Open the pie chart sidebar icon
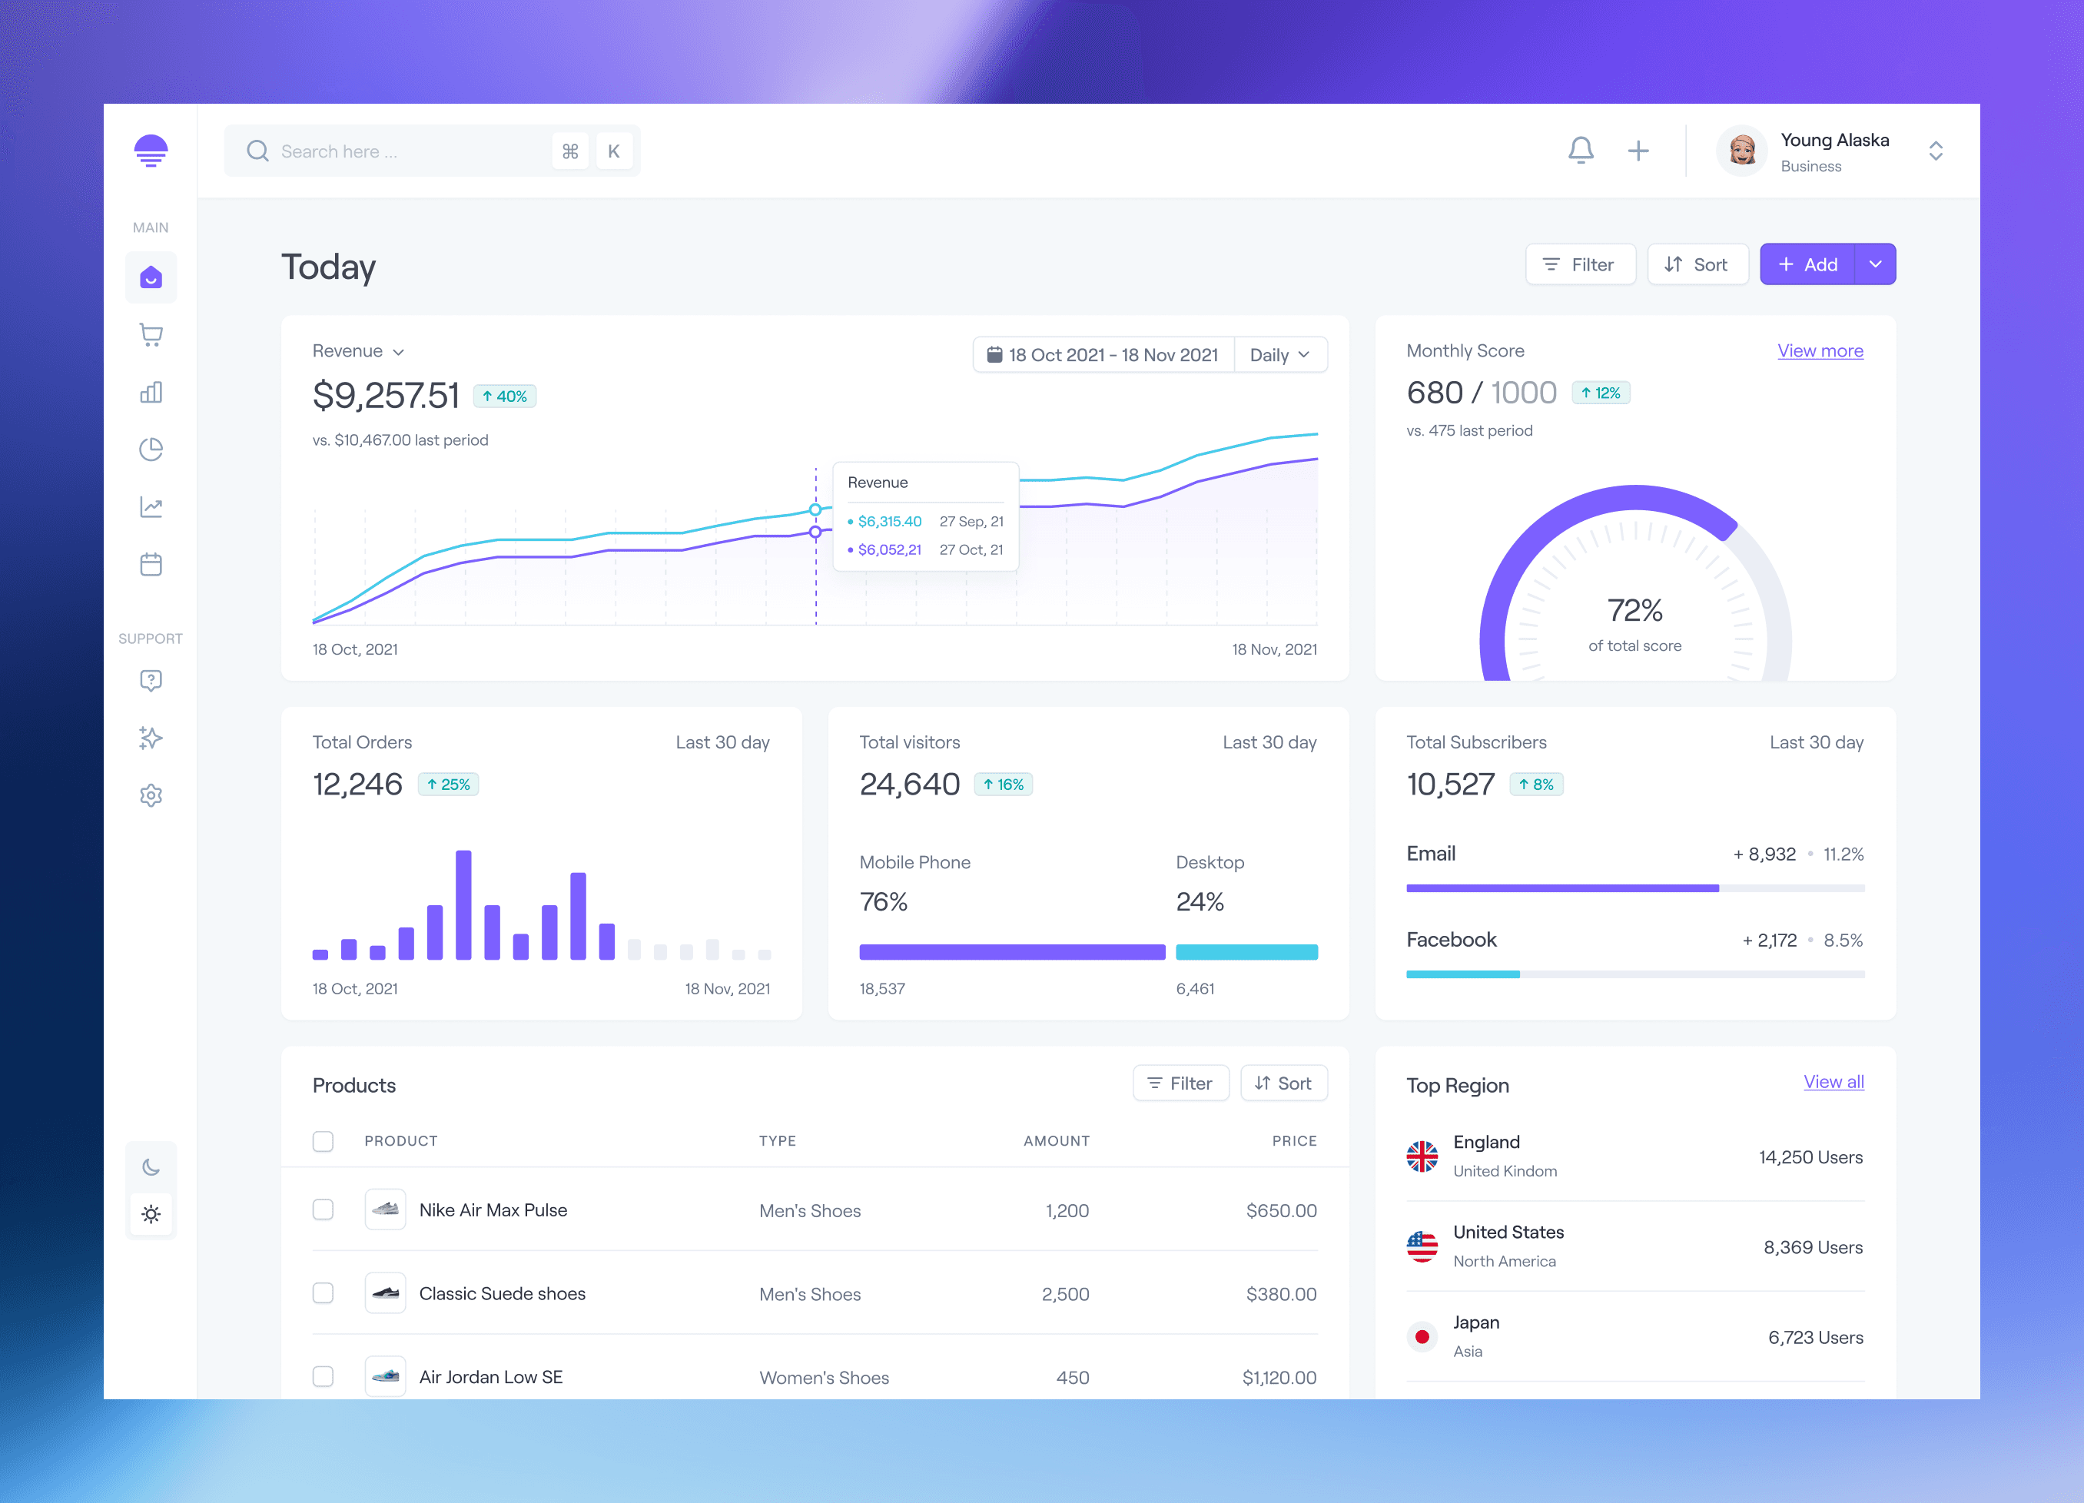This screenshot has height=1503, width=2084. (x=151, y=450)
